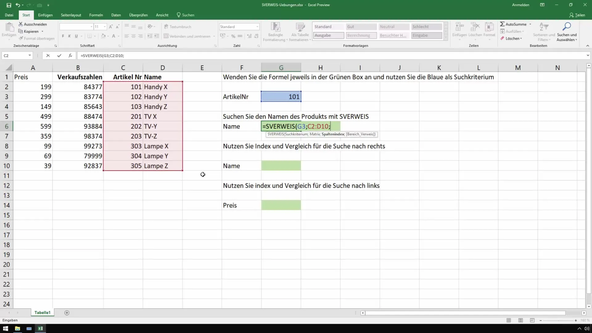Viewport: 592px width, 333px height.
Task: Click the percent style icon
Action: click(233, 36)
